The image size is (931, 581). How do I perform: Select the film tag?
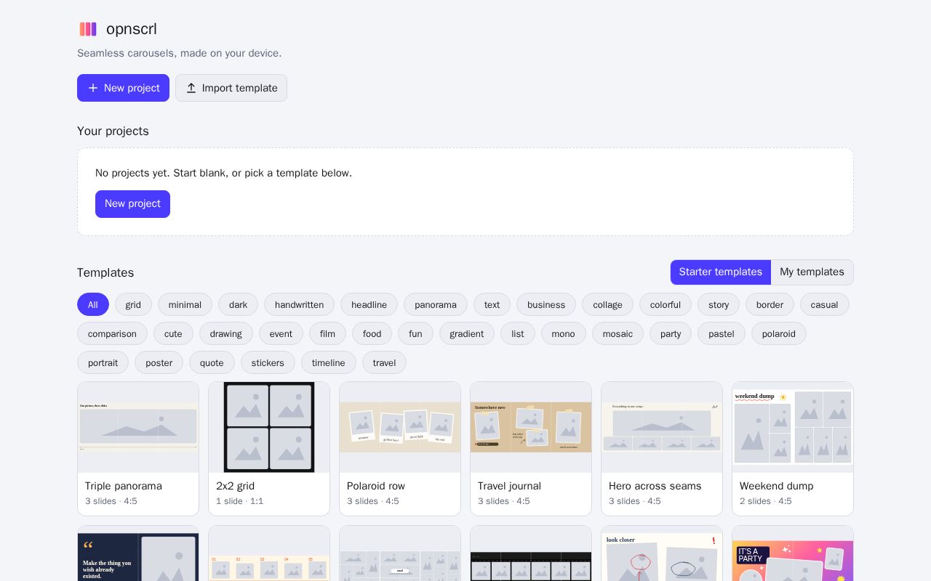pos(327,333)
